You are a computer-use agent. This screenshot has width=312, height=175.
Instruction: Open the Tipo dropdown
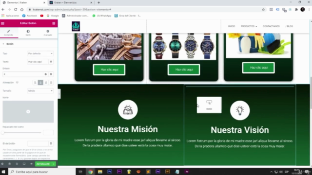40,53
